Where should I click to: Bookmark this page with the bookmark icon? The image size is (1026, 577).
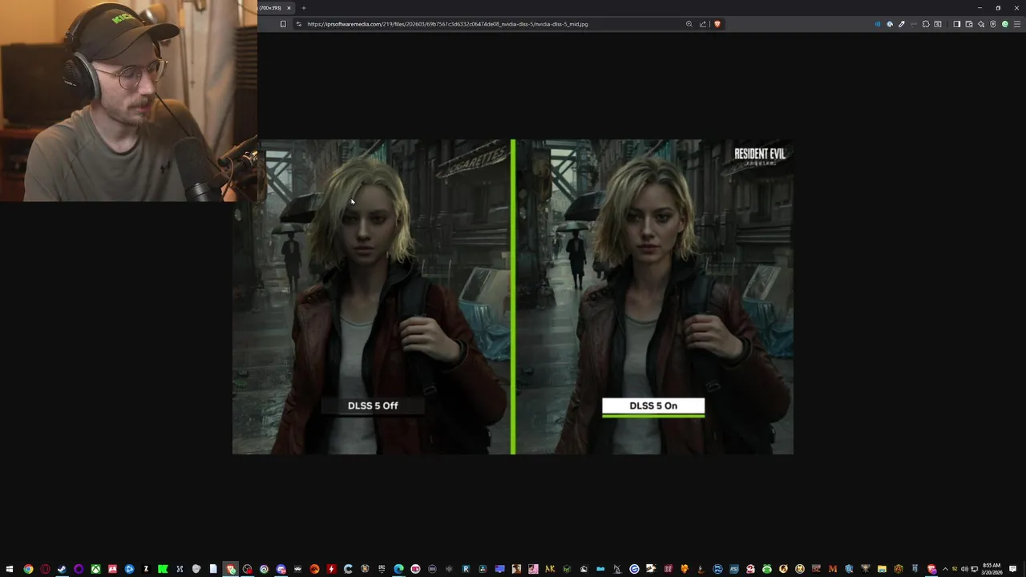pos(283,24)
